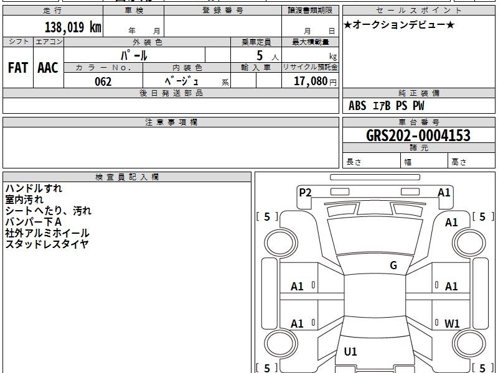Select the color number 062
The width and height of the screenshot is (498, 373).
pyautogui.click(x=103, y=82)
